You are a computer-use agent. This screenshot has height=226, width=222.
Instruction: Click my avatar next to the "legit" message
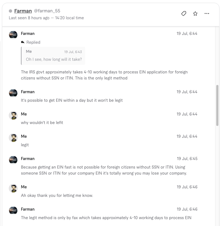[13, 137]
